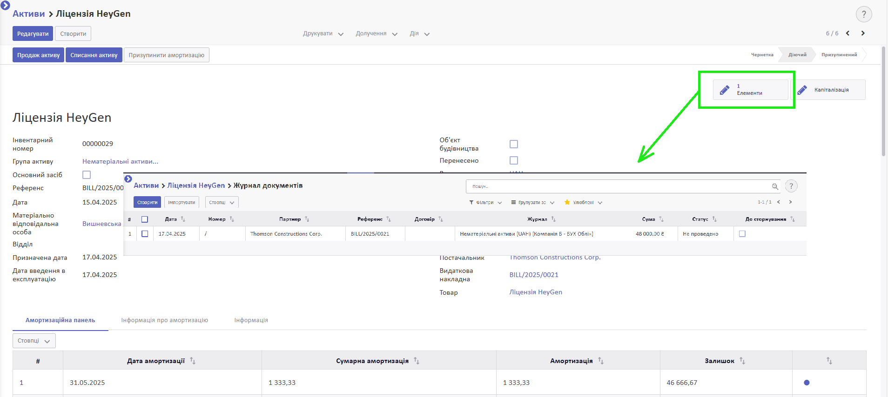Screen dimensions: 888x397
Task: Expand the Долучення dropdown
Action: pos(377,33)
